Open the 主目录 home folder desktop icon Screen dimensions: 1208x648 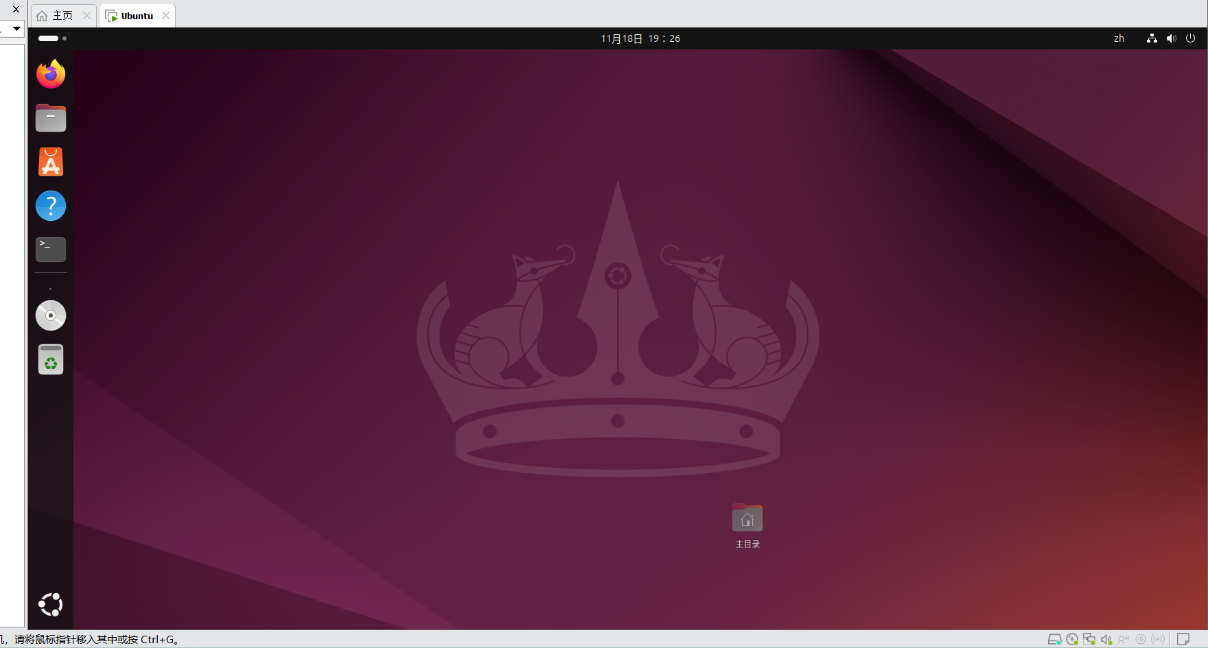pyautogui.click(x=747, y=525)
